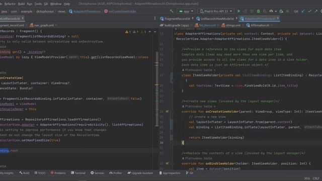The width and height of the screenshot is (322, 181).
Task: Click the left editor vertical scrollbar
Action: coord(156,88)
